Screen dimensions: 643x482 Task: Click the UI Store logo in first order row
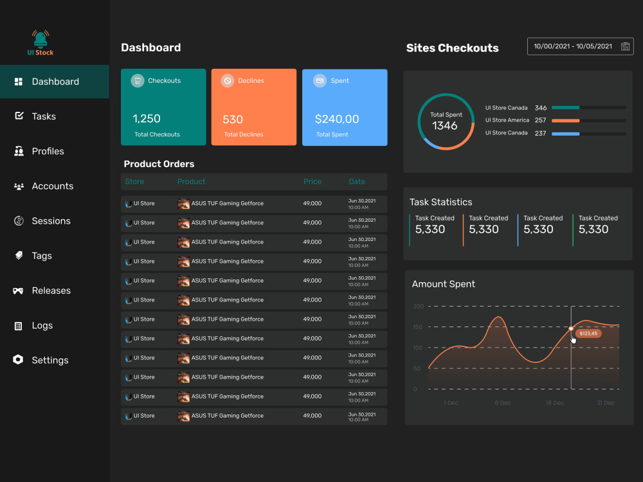tap(129, 204)
